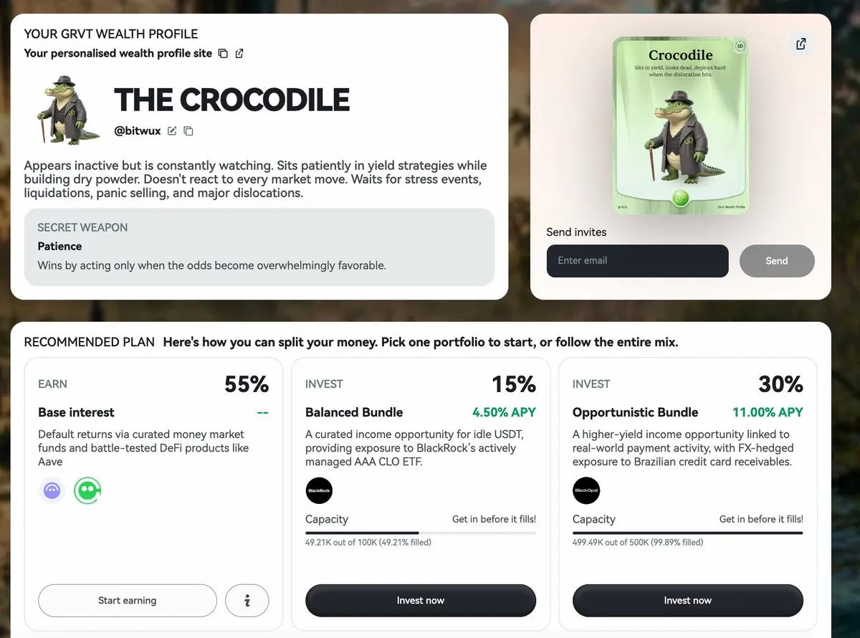Click the crocodile avatar image
The height and width of the screenshot is (638, 860).
69,109
